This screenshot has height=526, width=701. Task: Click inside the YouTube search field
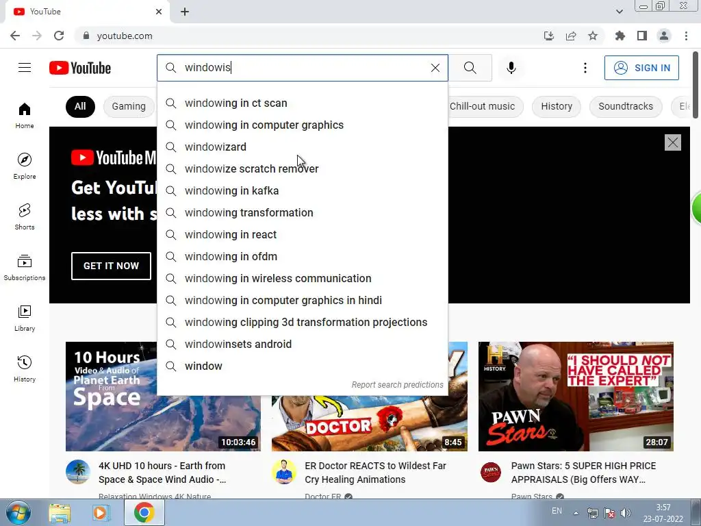(304, 68)
